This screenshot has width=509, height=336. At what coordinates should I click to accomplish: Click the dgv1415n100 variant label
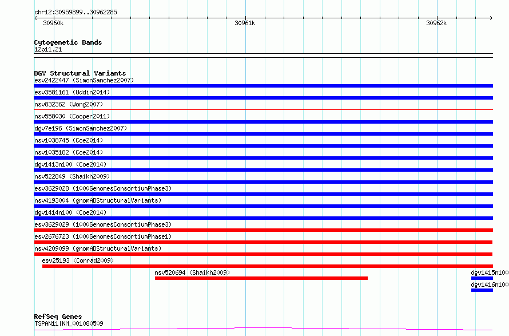coord(490,272)
